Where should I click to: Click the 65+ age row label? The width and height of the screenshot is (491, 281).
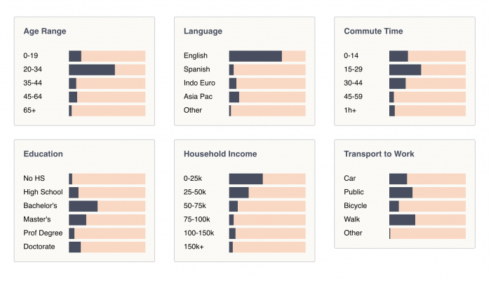tap(29, 111)
